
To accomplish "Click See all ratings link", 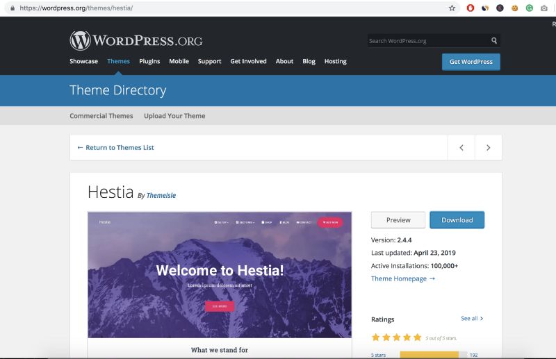I will click(x=472, y=318).
